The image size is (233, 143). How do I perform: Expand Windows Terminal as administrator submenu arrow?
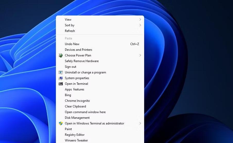coord(140,123)
